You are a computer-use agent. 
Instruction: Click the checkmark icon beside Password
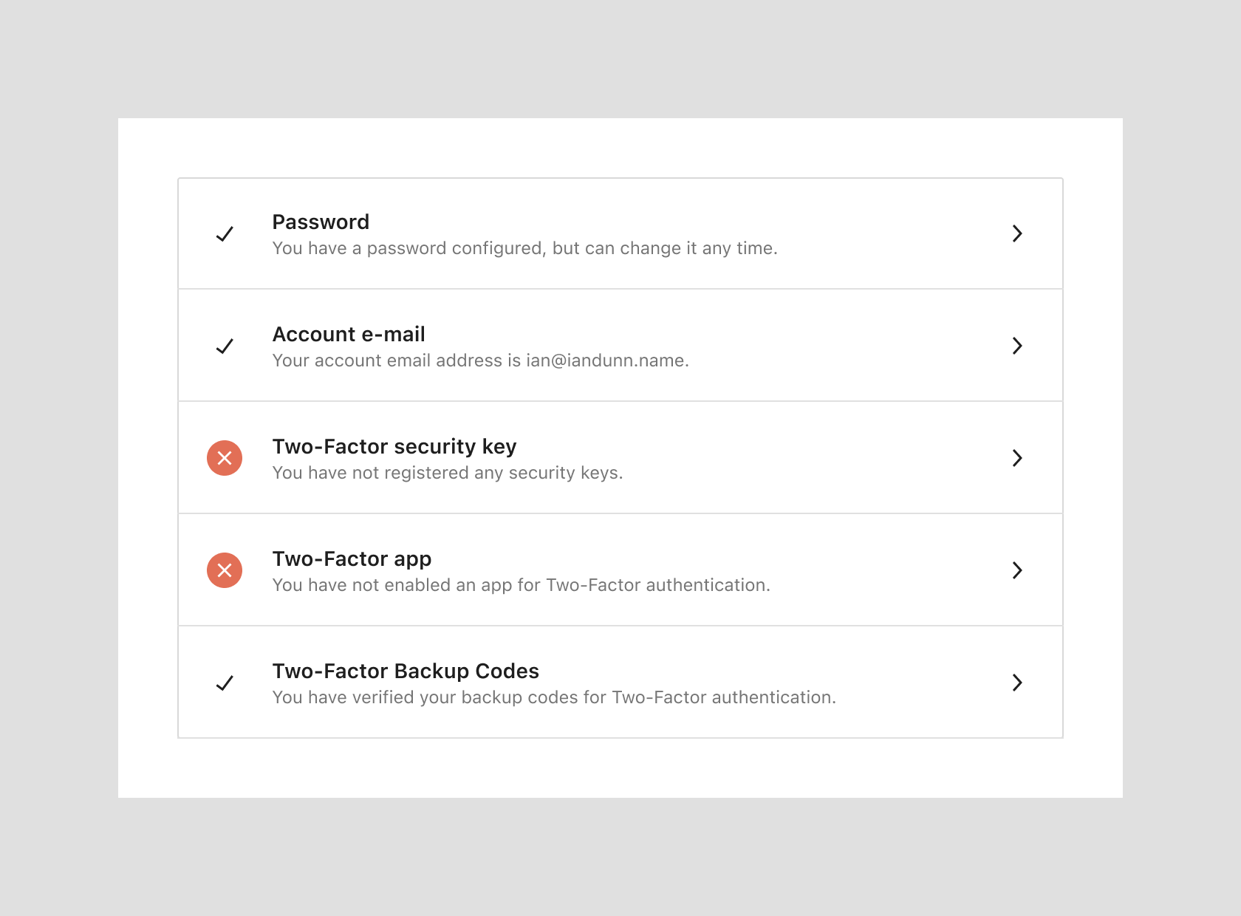(225, 234)
